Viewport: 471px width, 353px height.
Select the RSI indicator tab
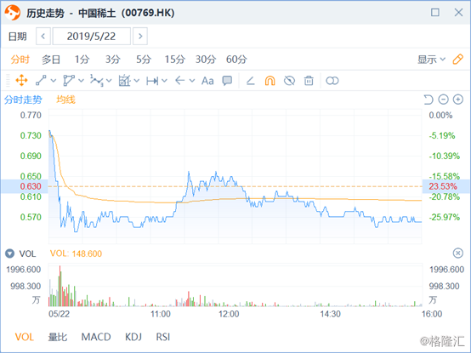pos(162,337)
